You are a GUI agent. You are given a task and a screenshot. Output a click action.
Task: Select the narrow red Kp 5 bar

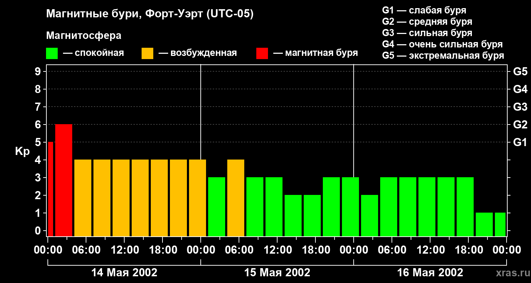click(51, 189)
